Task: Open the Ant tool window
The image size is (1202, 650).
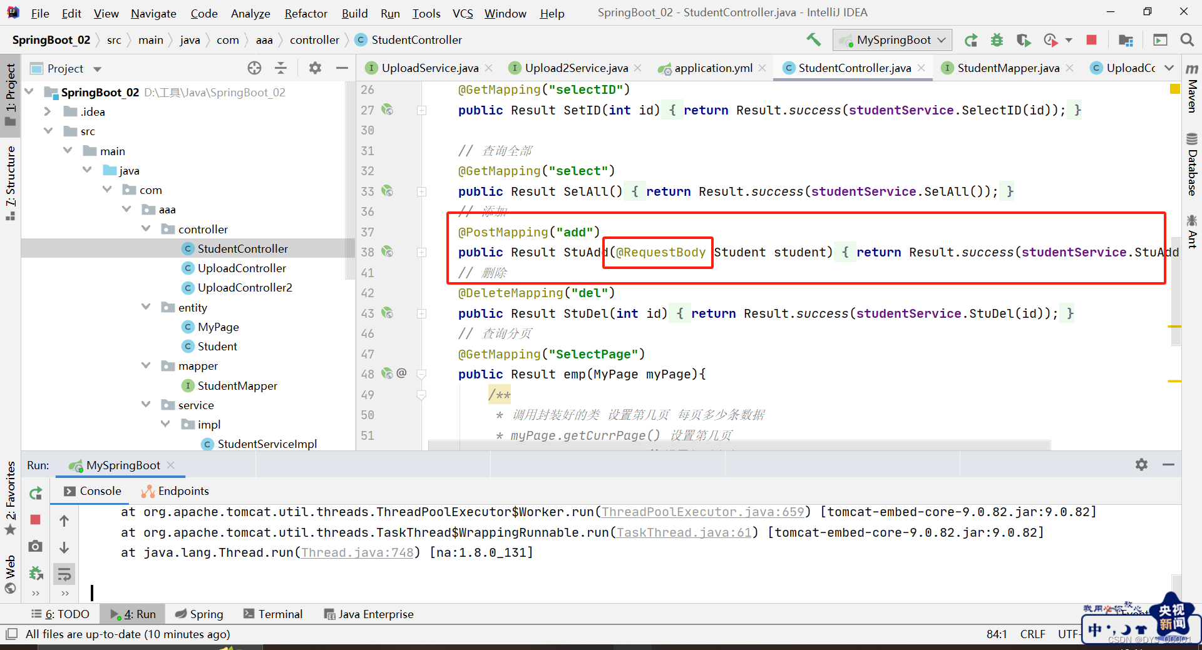Action: pyautogui.click(x=1192, y=231)
